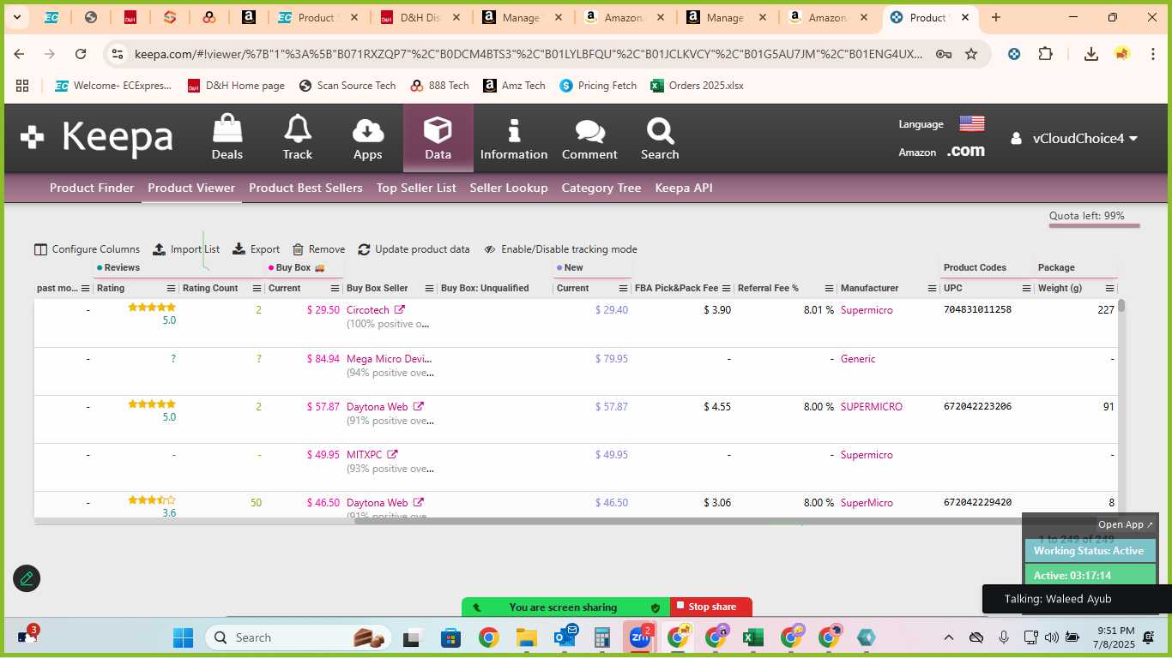Open the Track bell icon
The height and width of the screenshot is (658, 1172).
tap(298, 138)
